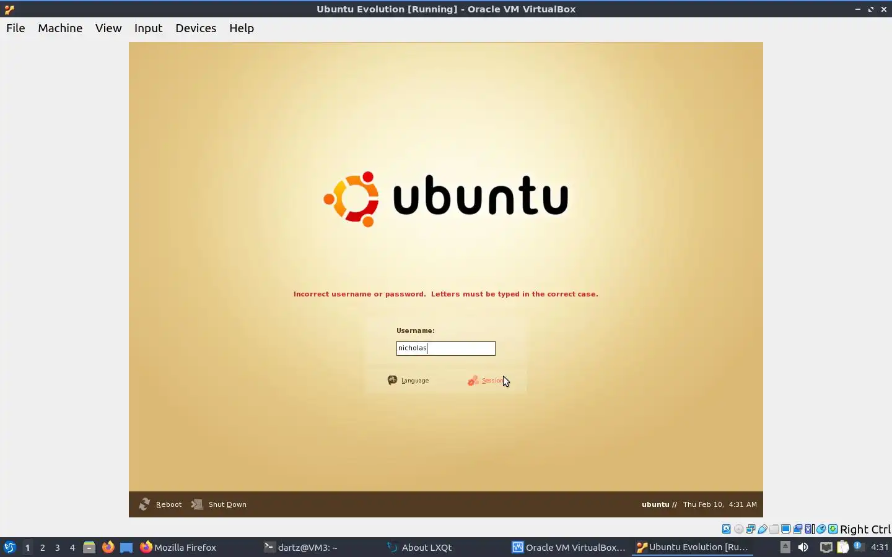Viewport: 892px width, 557px height.
Task: Click the Reboot button label
Action: tap(168, 504)
